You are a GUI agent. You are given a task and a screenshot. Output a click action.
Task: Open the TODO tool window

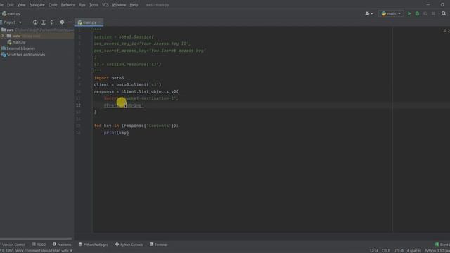39,245
